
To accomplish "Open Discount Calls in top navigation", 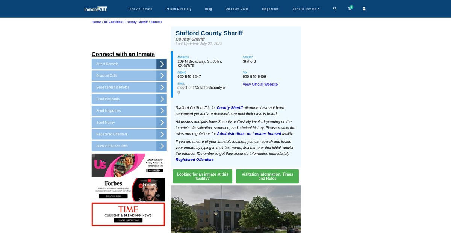I will point(237,9).
